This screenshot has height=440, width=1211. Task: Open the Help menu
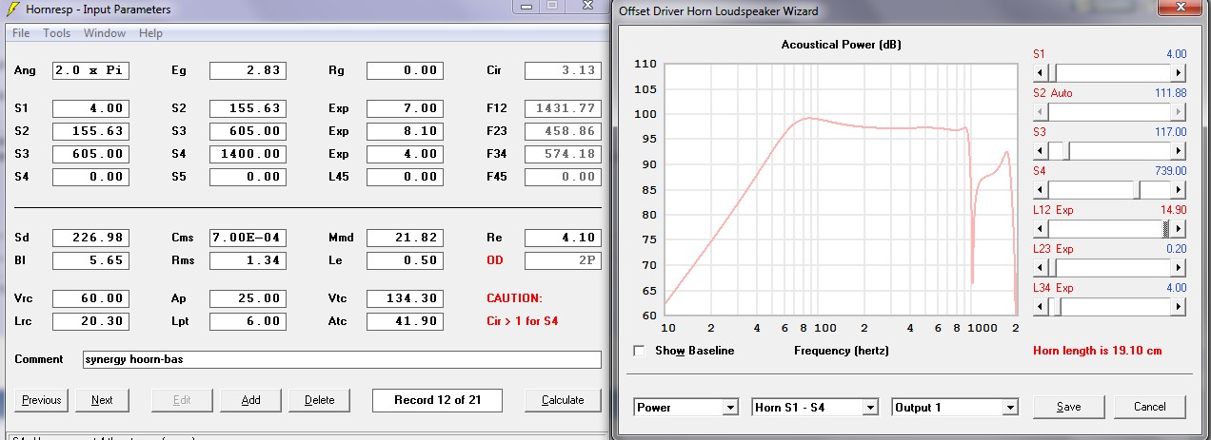click(150, 33)
